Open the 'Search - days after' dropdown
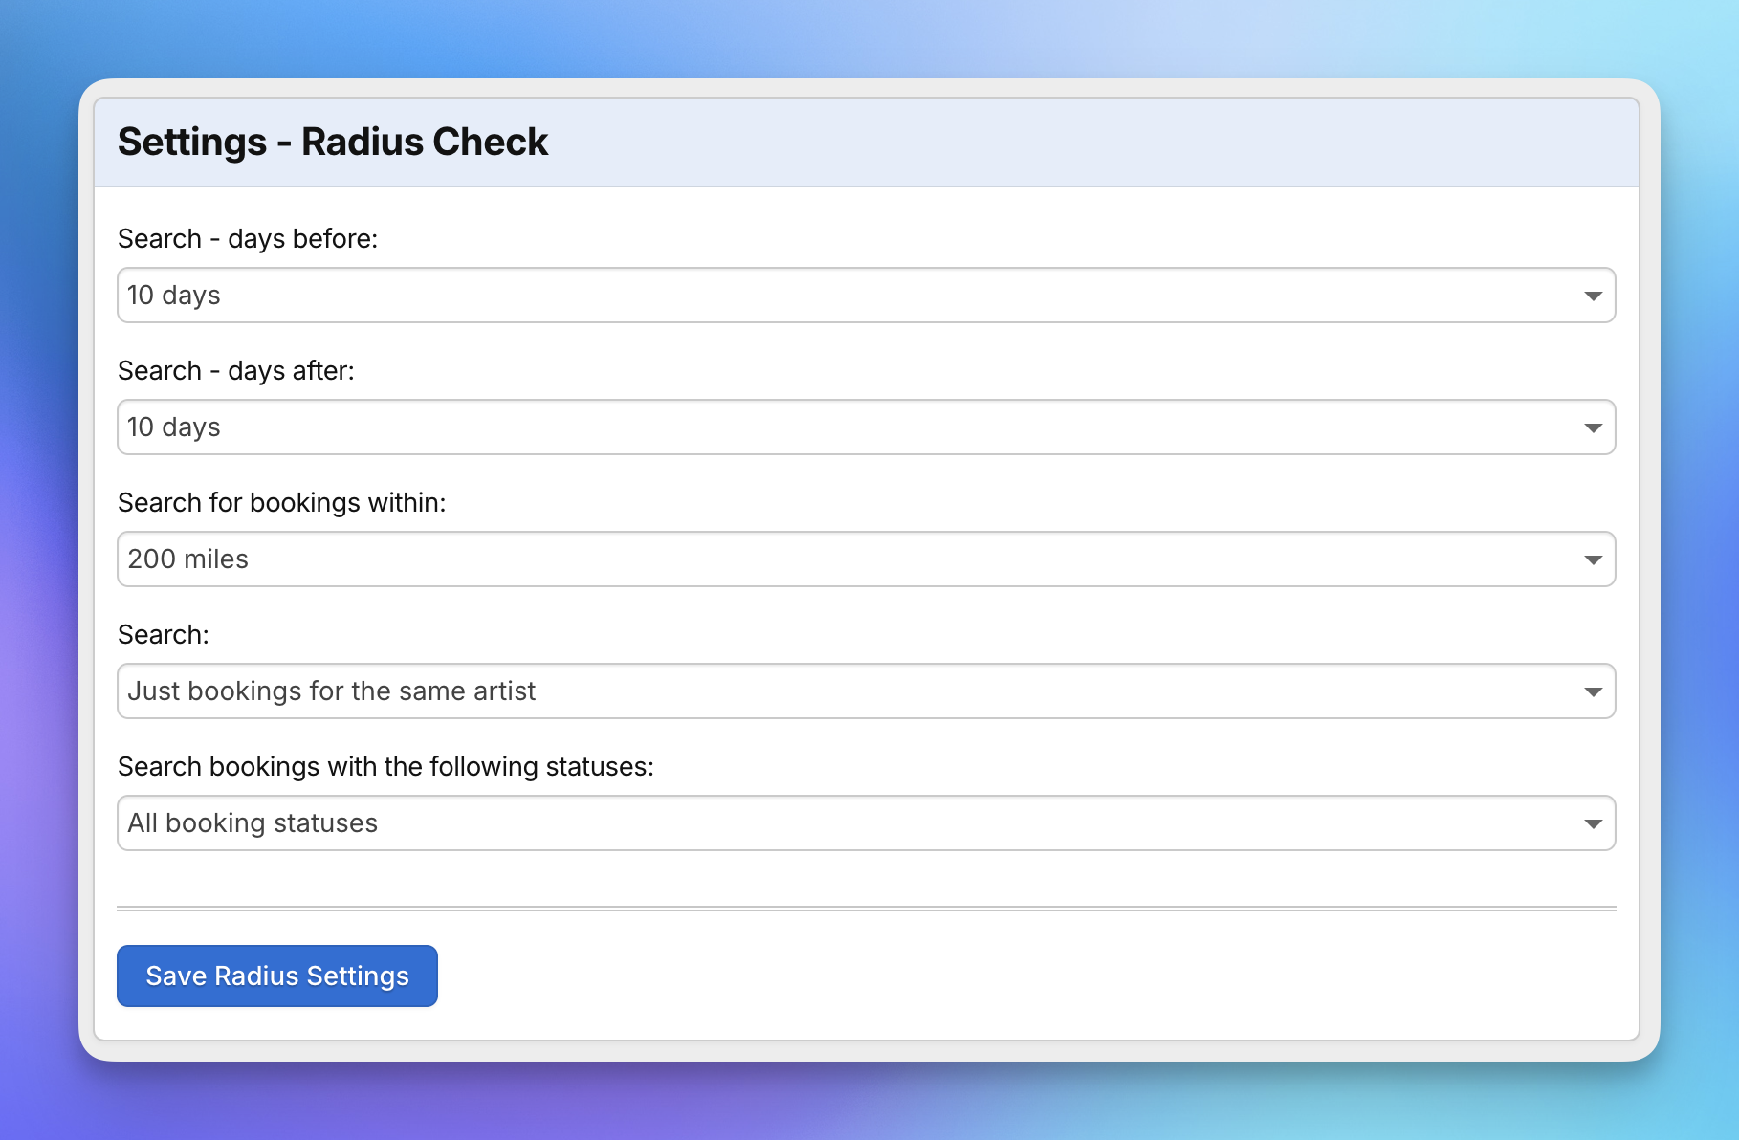The image size is (1739, 1140). coord(866,427)
